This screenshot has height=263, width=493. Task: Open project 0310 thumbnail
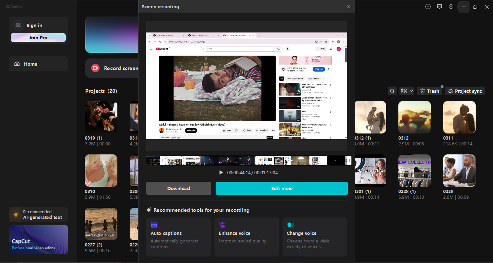pyautogui.click(x=101, y=170)
